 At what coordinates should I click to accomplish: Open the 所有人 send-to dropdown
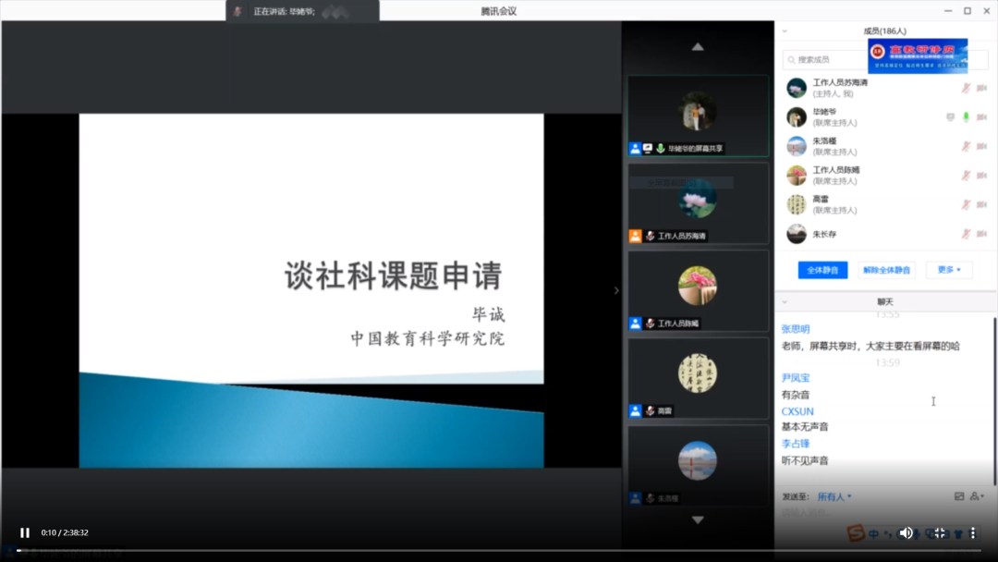pos(834,496)
